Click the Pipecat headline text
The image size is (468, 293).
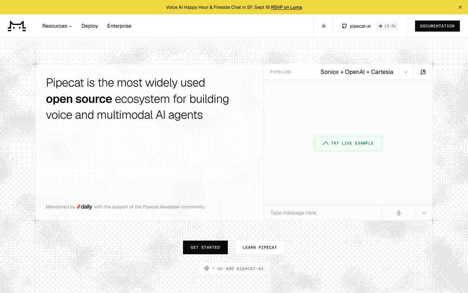[x=137, y=99]
